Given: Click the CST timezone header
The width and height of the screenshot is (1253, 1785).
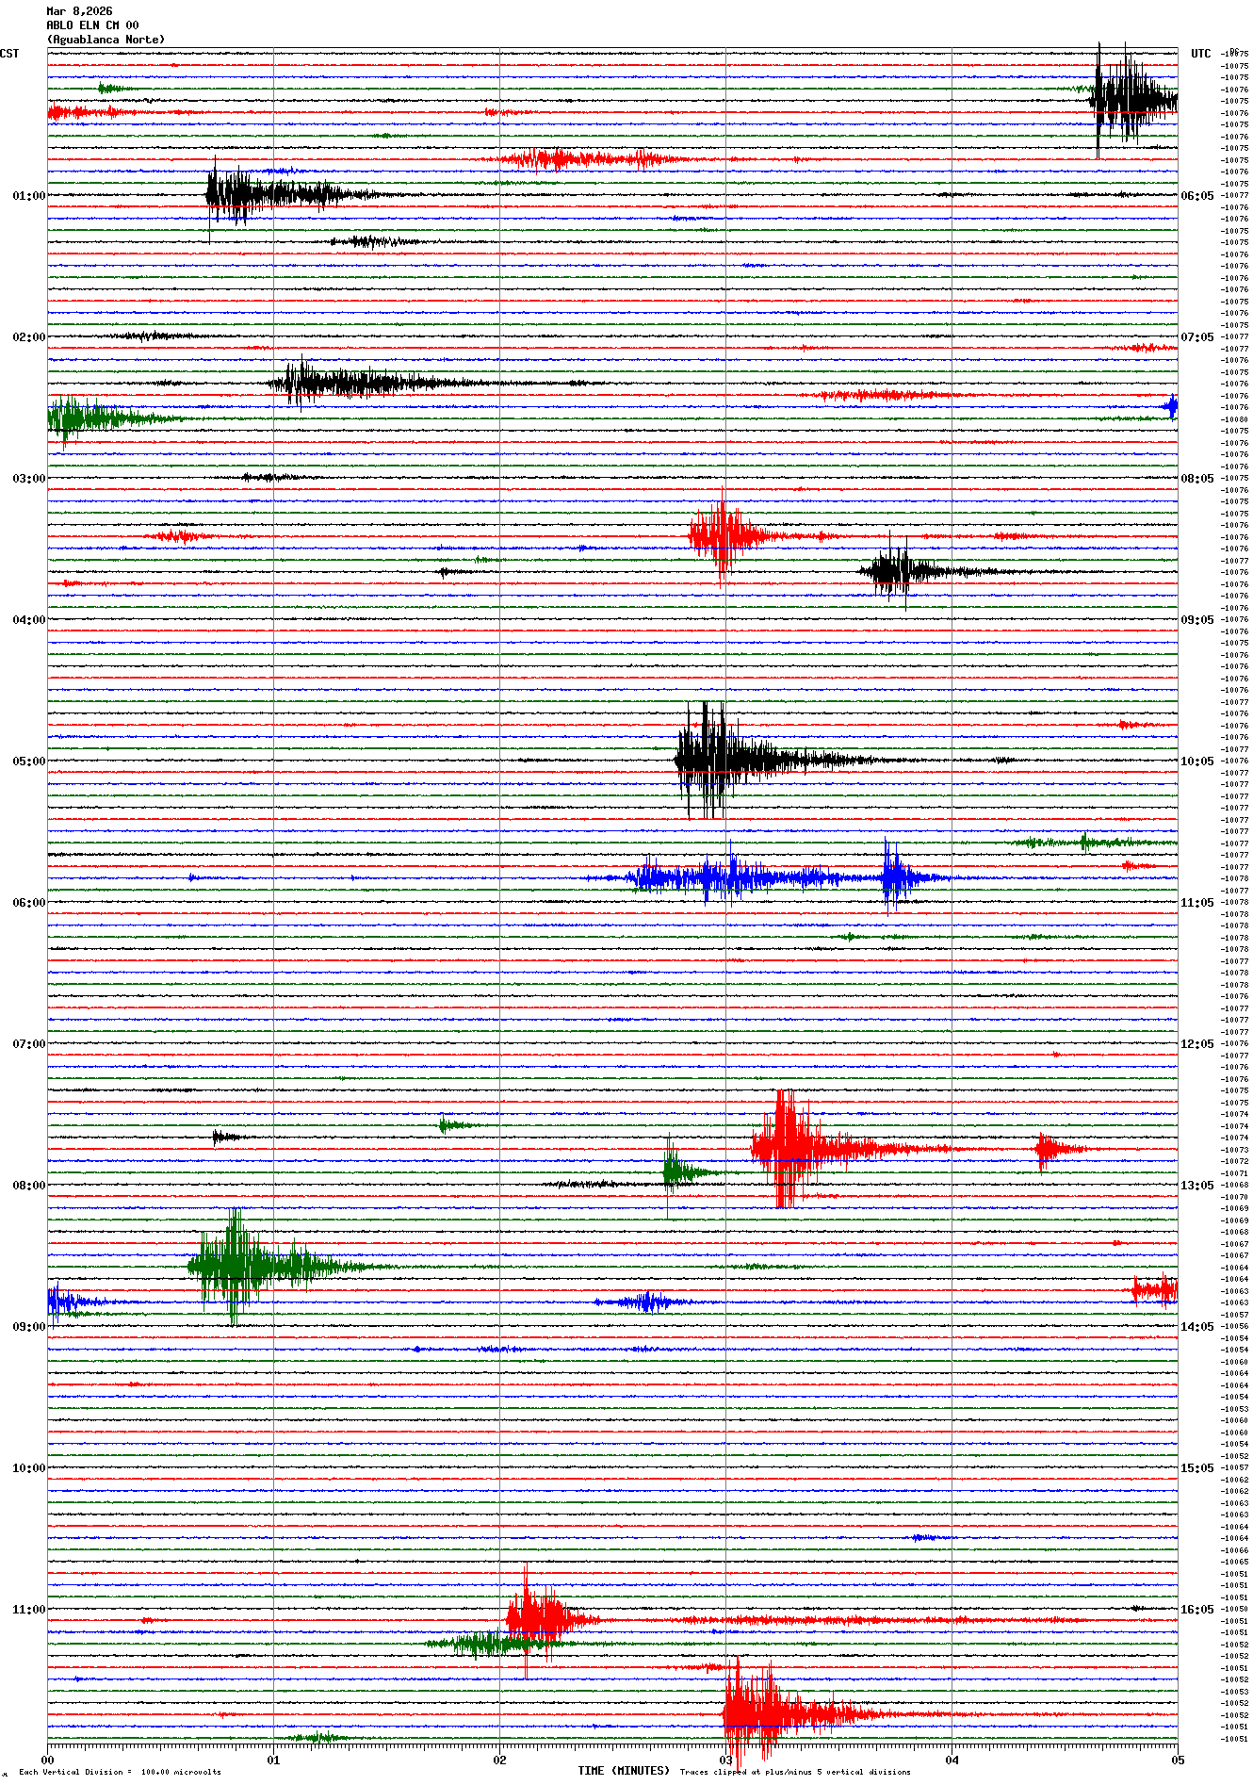Looking at the screenshot, I should pyautogui.click(x=9, y=54).
